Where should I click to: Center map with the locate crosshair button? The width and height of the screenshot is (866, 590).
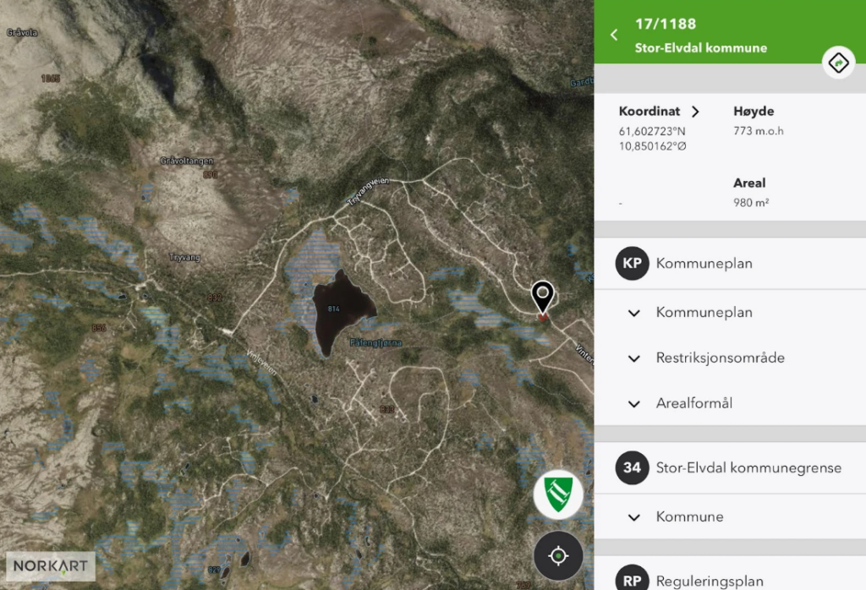coord(558,555)
